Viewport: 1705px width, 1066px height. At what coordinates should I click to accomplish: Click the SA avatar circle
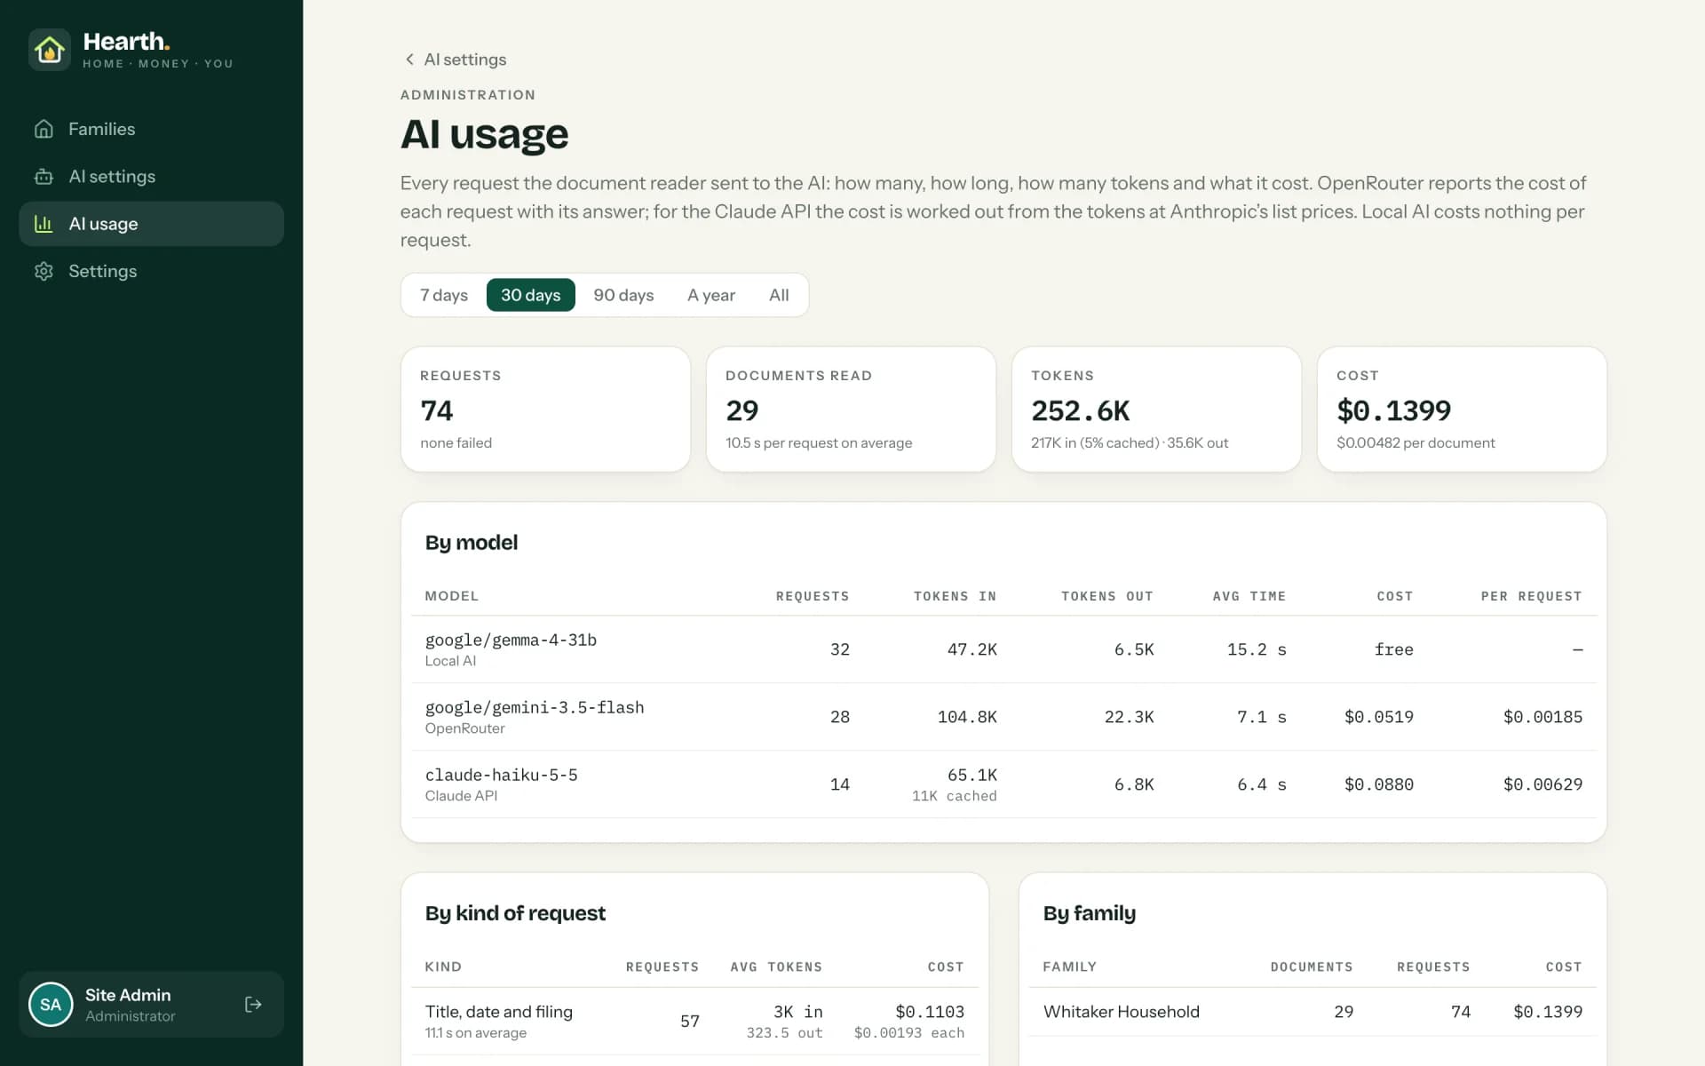(51, 1005)
